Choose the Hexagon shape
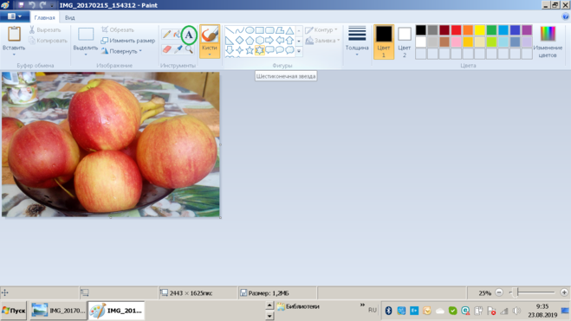The image size is (571, 321). click(260, 41)
